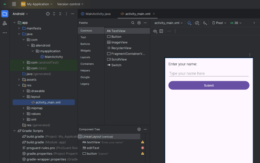The image size is (260, 163).
Task: Select ScrollView in the Palette
Action: tap(127, 59)
